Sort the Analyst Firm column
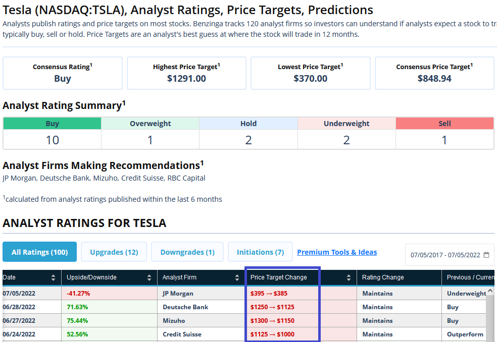 click(236, 277)
